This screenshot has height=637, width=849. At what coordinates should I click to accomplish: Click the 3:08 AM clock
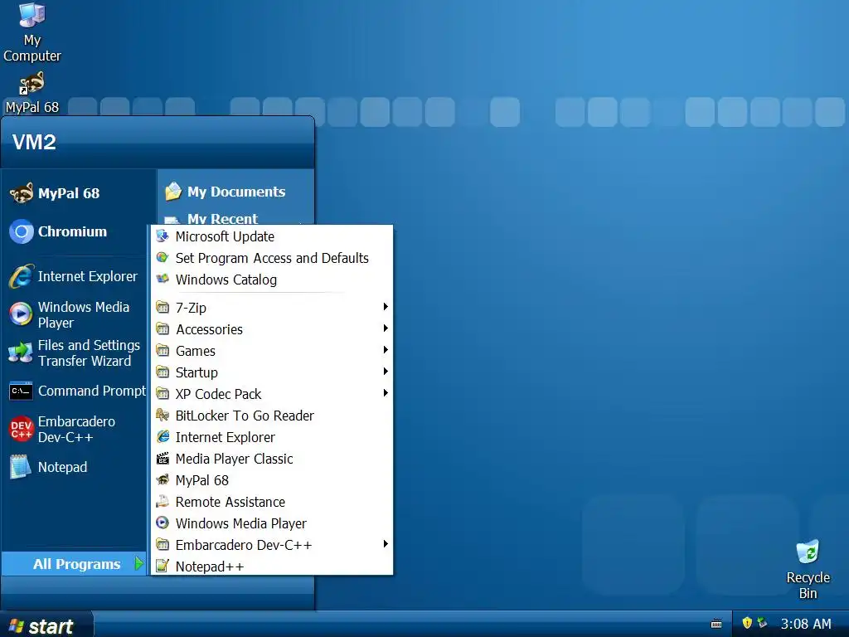[806, 624]
